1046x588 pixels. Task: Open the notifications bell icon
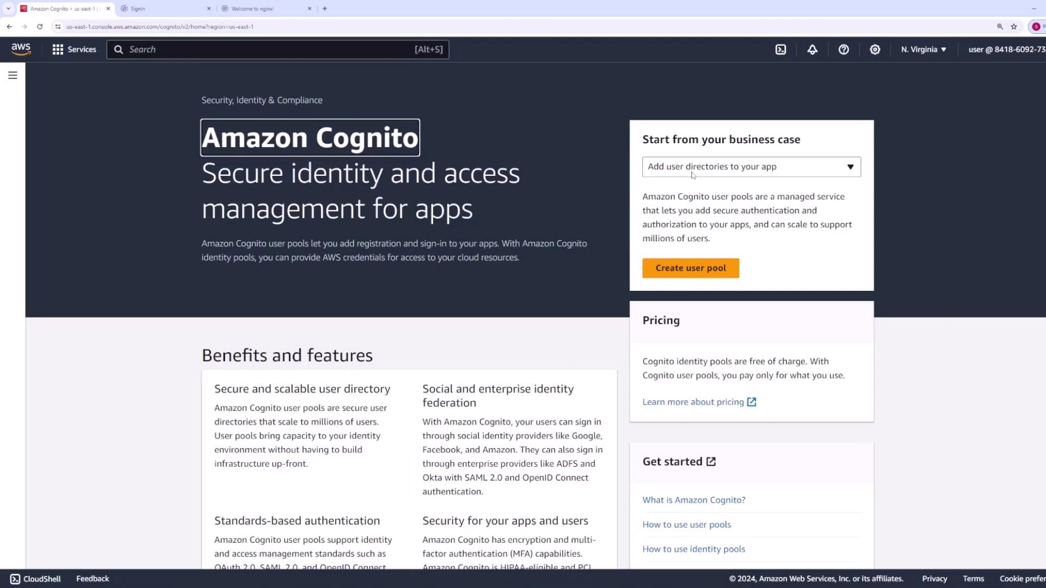[x=812, y=50]
